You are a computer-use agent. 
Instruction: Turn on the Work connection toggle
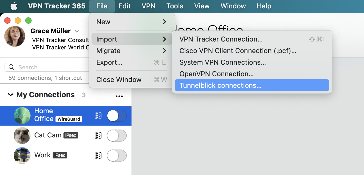[117, 155]
